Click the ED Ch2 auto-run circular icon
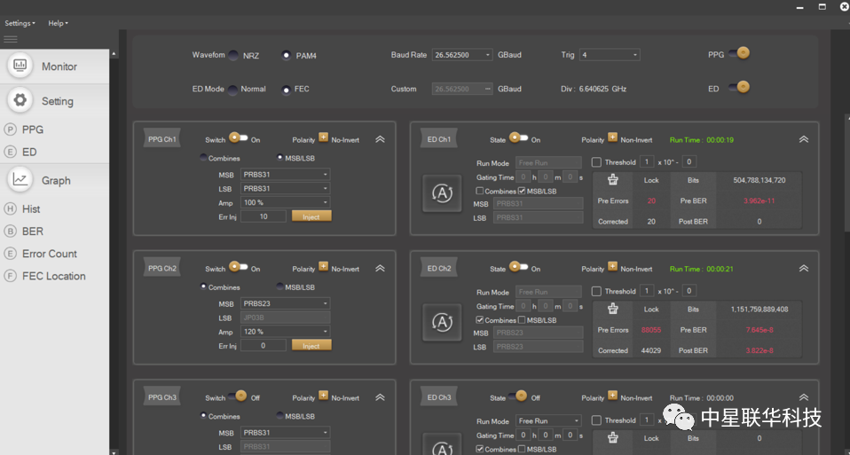The image size is (850, 455). 441,323
